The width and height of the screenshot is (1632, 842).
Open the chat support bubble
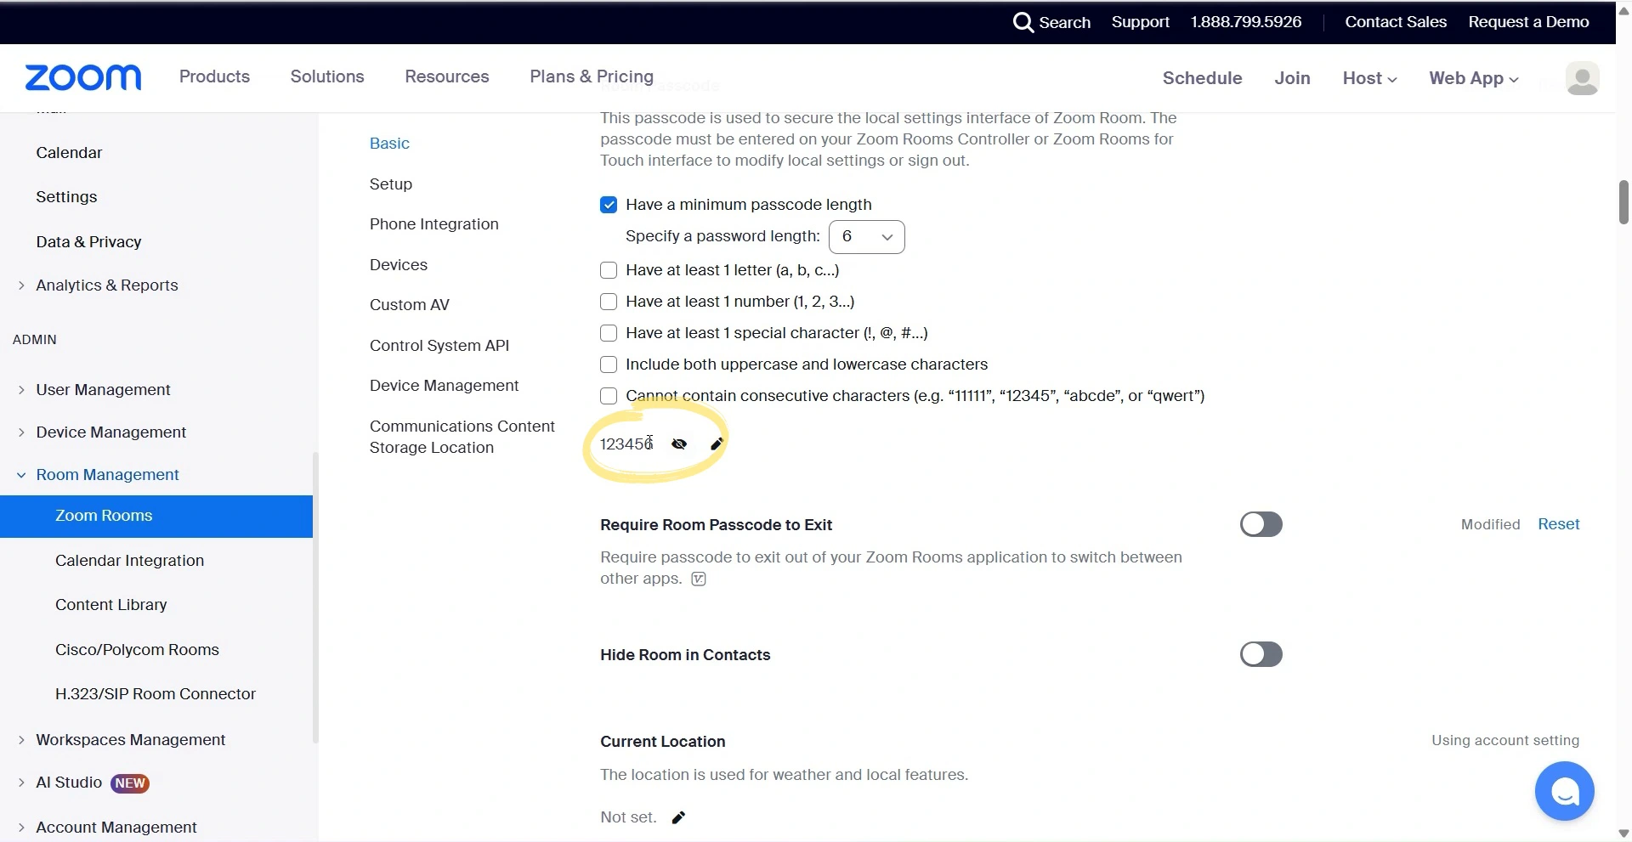click(1564, 791)
